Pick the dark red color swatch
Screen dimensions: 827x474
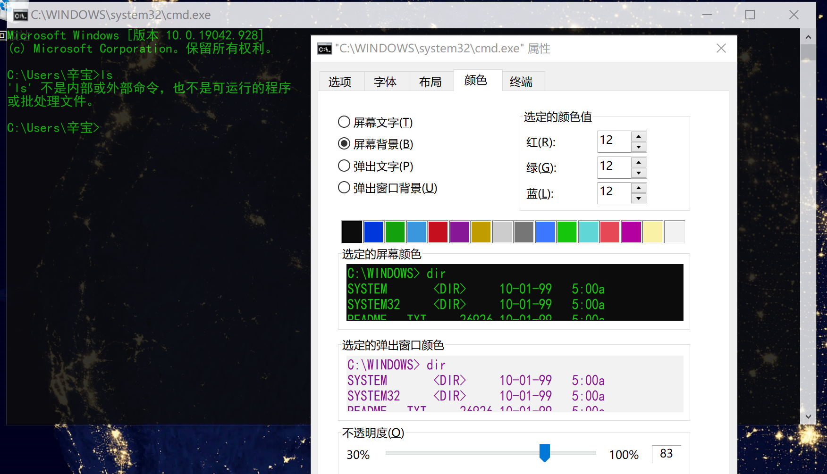click(438, 232)
